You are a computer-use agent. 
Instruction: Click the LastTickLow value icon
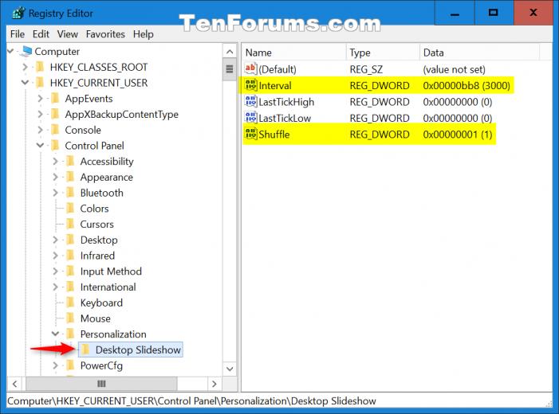(x=250, y=118)
